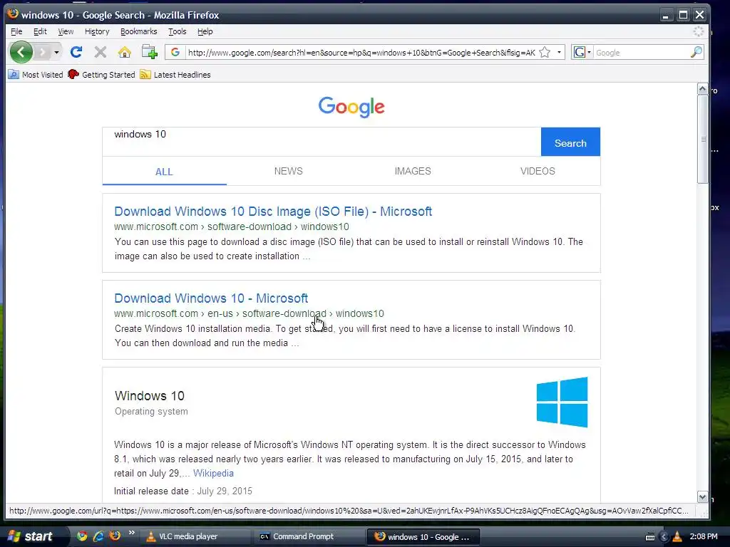
Task: Bookmark this page with the star icon
Action: point(545,53)
